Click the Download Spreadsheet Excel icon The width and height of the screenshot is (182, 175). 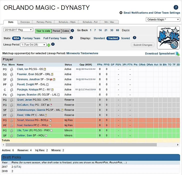coord(178,54)
